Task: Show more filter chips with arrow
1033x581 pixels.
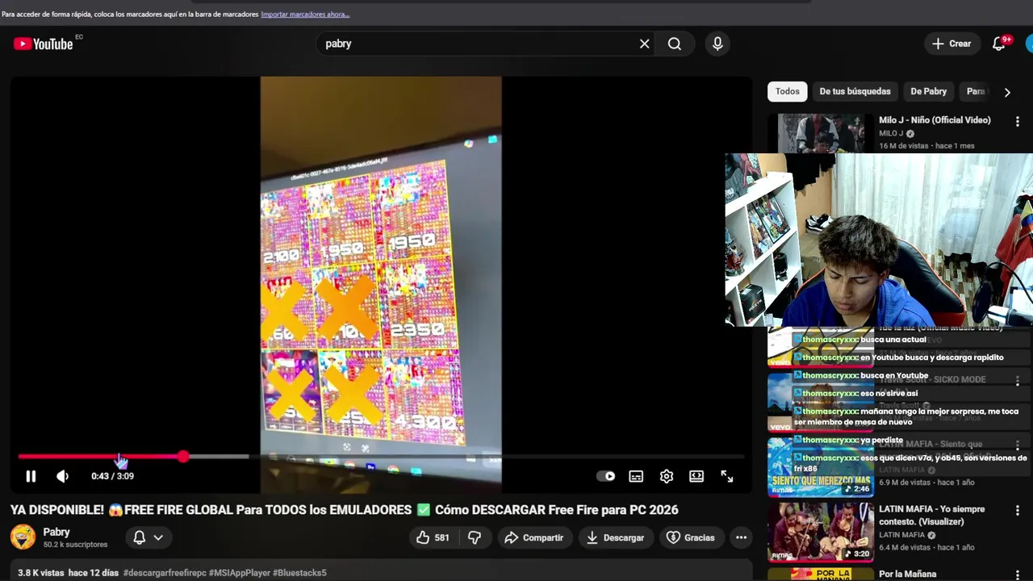Action: tap(1007, 92)
